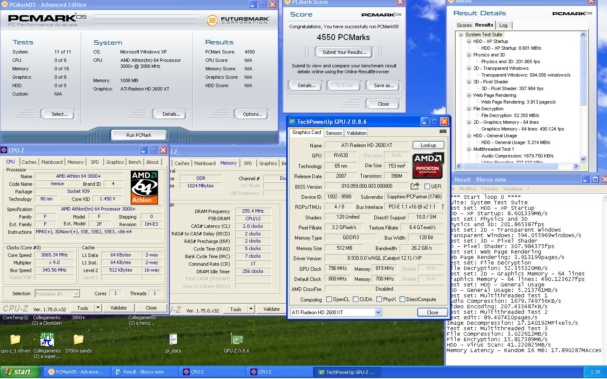Open the SPD tab in front CPU-Z
607x379 pixels.
(95, 162)
